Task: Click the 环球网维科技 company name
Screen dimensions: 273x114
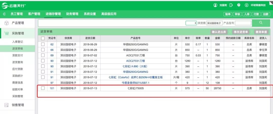Action: coord(258,5)
